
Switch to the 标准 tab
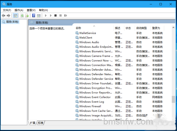41,123
